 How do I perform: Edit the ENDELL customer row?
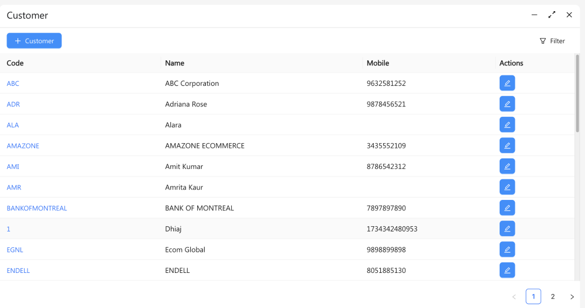click(507, 270)
